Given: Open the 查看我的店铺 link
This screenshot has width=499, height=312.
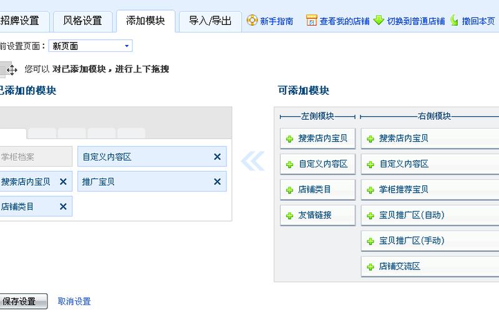Looking at the screenshot, I should 345,21.
